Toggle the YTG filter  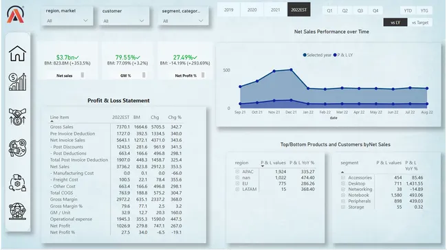[x=424, y=10]
